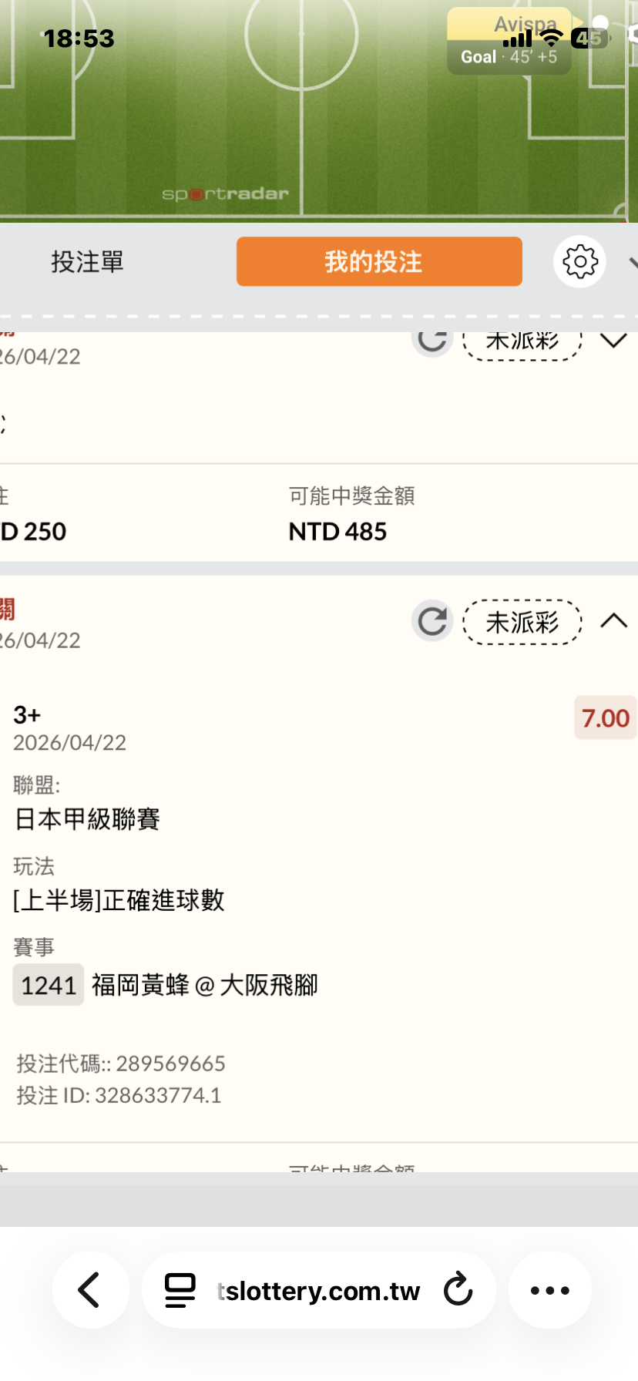Collapse the 3+ bet details chevron
This screenshot has height=1381, width=638.
(x=613, y=621)
